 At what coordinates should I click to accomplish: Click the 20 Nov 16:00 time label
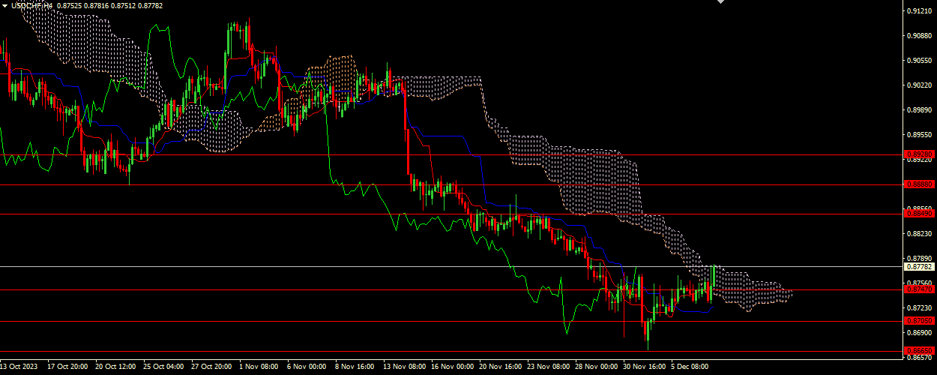(499, 367)
